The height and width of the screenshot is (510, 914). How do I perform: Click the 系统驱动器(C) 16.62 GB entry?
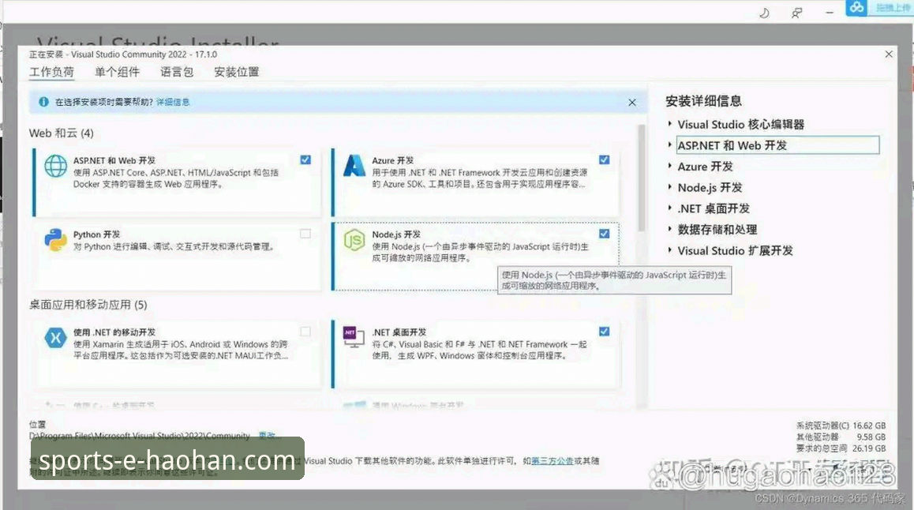(x=841, y=426)
